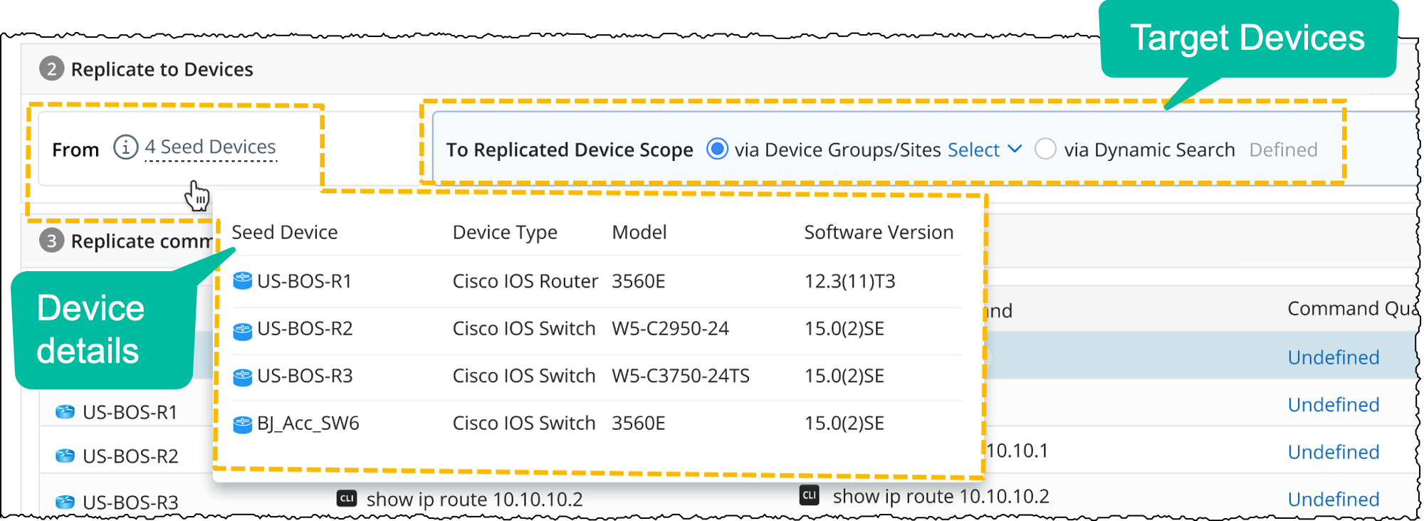Open the 4 Seed Devices link

click(x=210, y=147)
